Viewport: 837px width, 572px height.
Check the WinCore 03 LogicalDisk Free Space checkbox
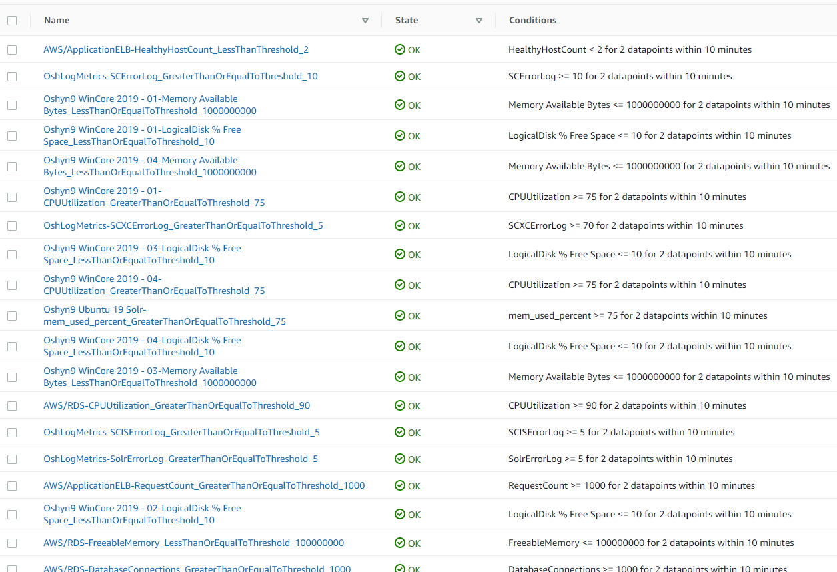tap(12, 255)
